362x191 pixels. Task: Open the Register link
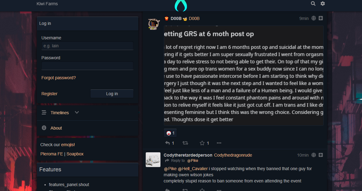click(x=49, y=94)
